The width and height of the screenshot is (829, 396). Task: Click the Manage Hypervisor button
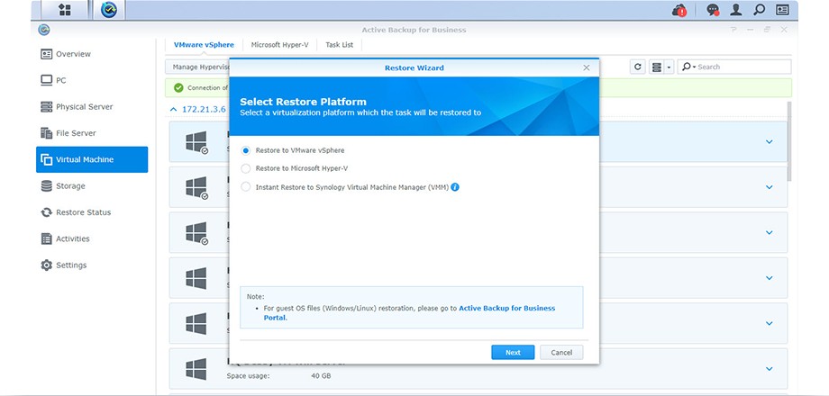(x=197, y=67)
